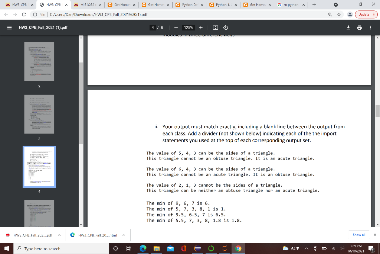Open more PDF viewer options
380x254 pixels.
tap(370, 27)
